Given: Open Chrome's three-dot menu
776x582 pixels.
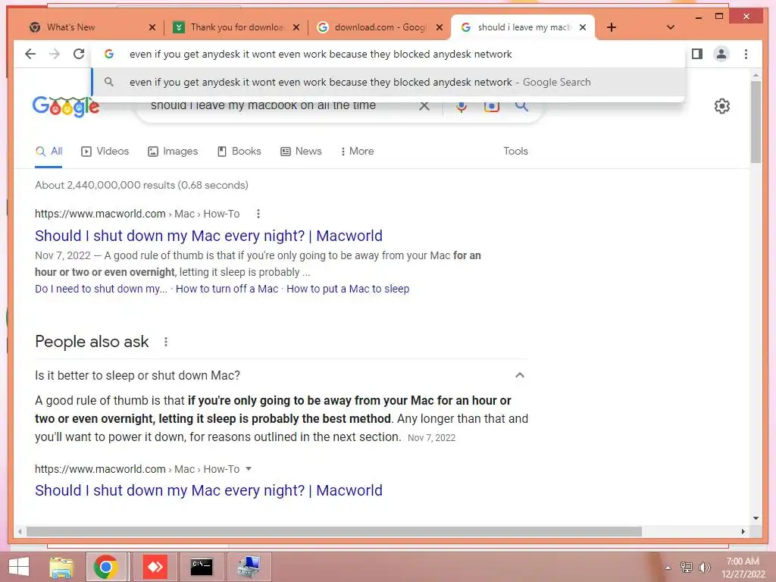Looking at the screenshot, I should (x=746, y=54).
